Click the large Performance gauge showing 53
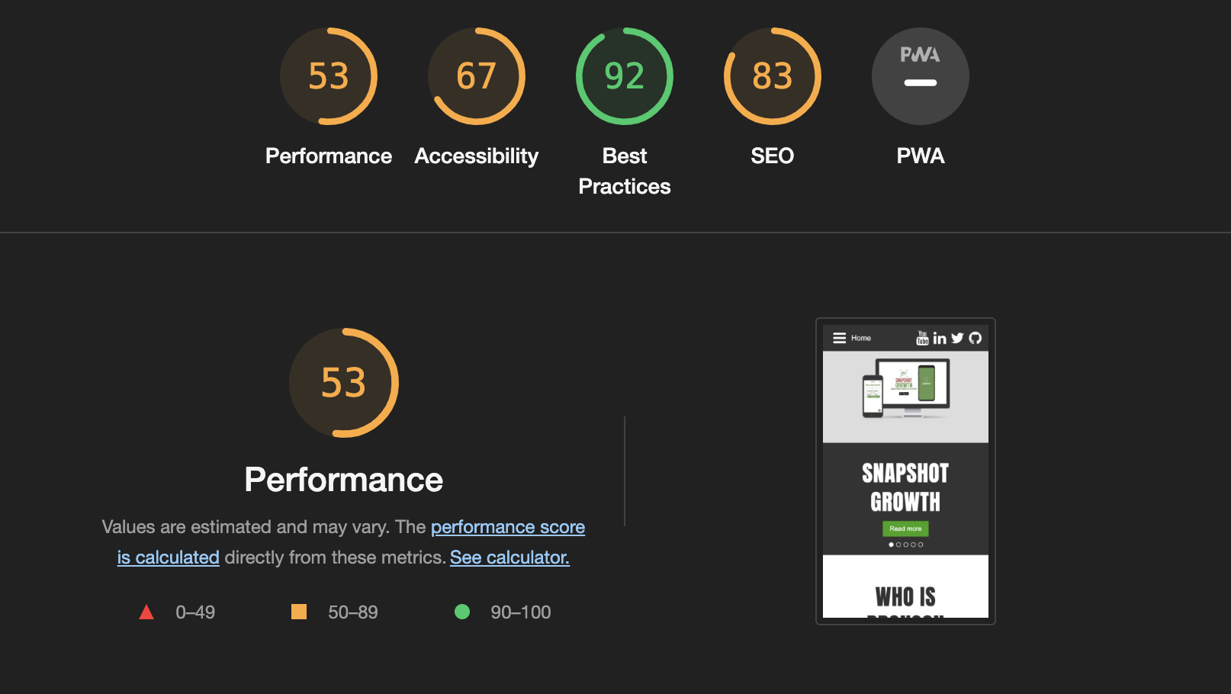The image size is (1231, 694). point(344,383)
